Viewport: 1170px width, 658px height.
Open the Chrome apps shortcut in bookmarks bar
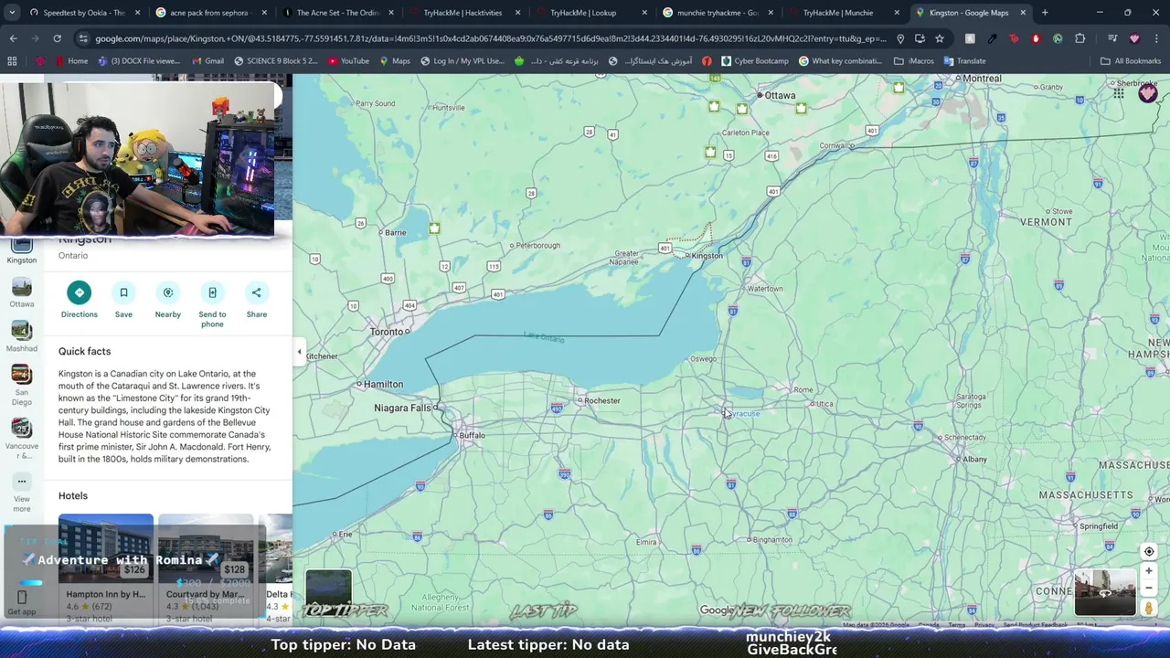pos(12,61)
